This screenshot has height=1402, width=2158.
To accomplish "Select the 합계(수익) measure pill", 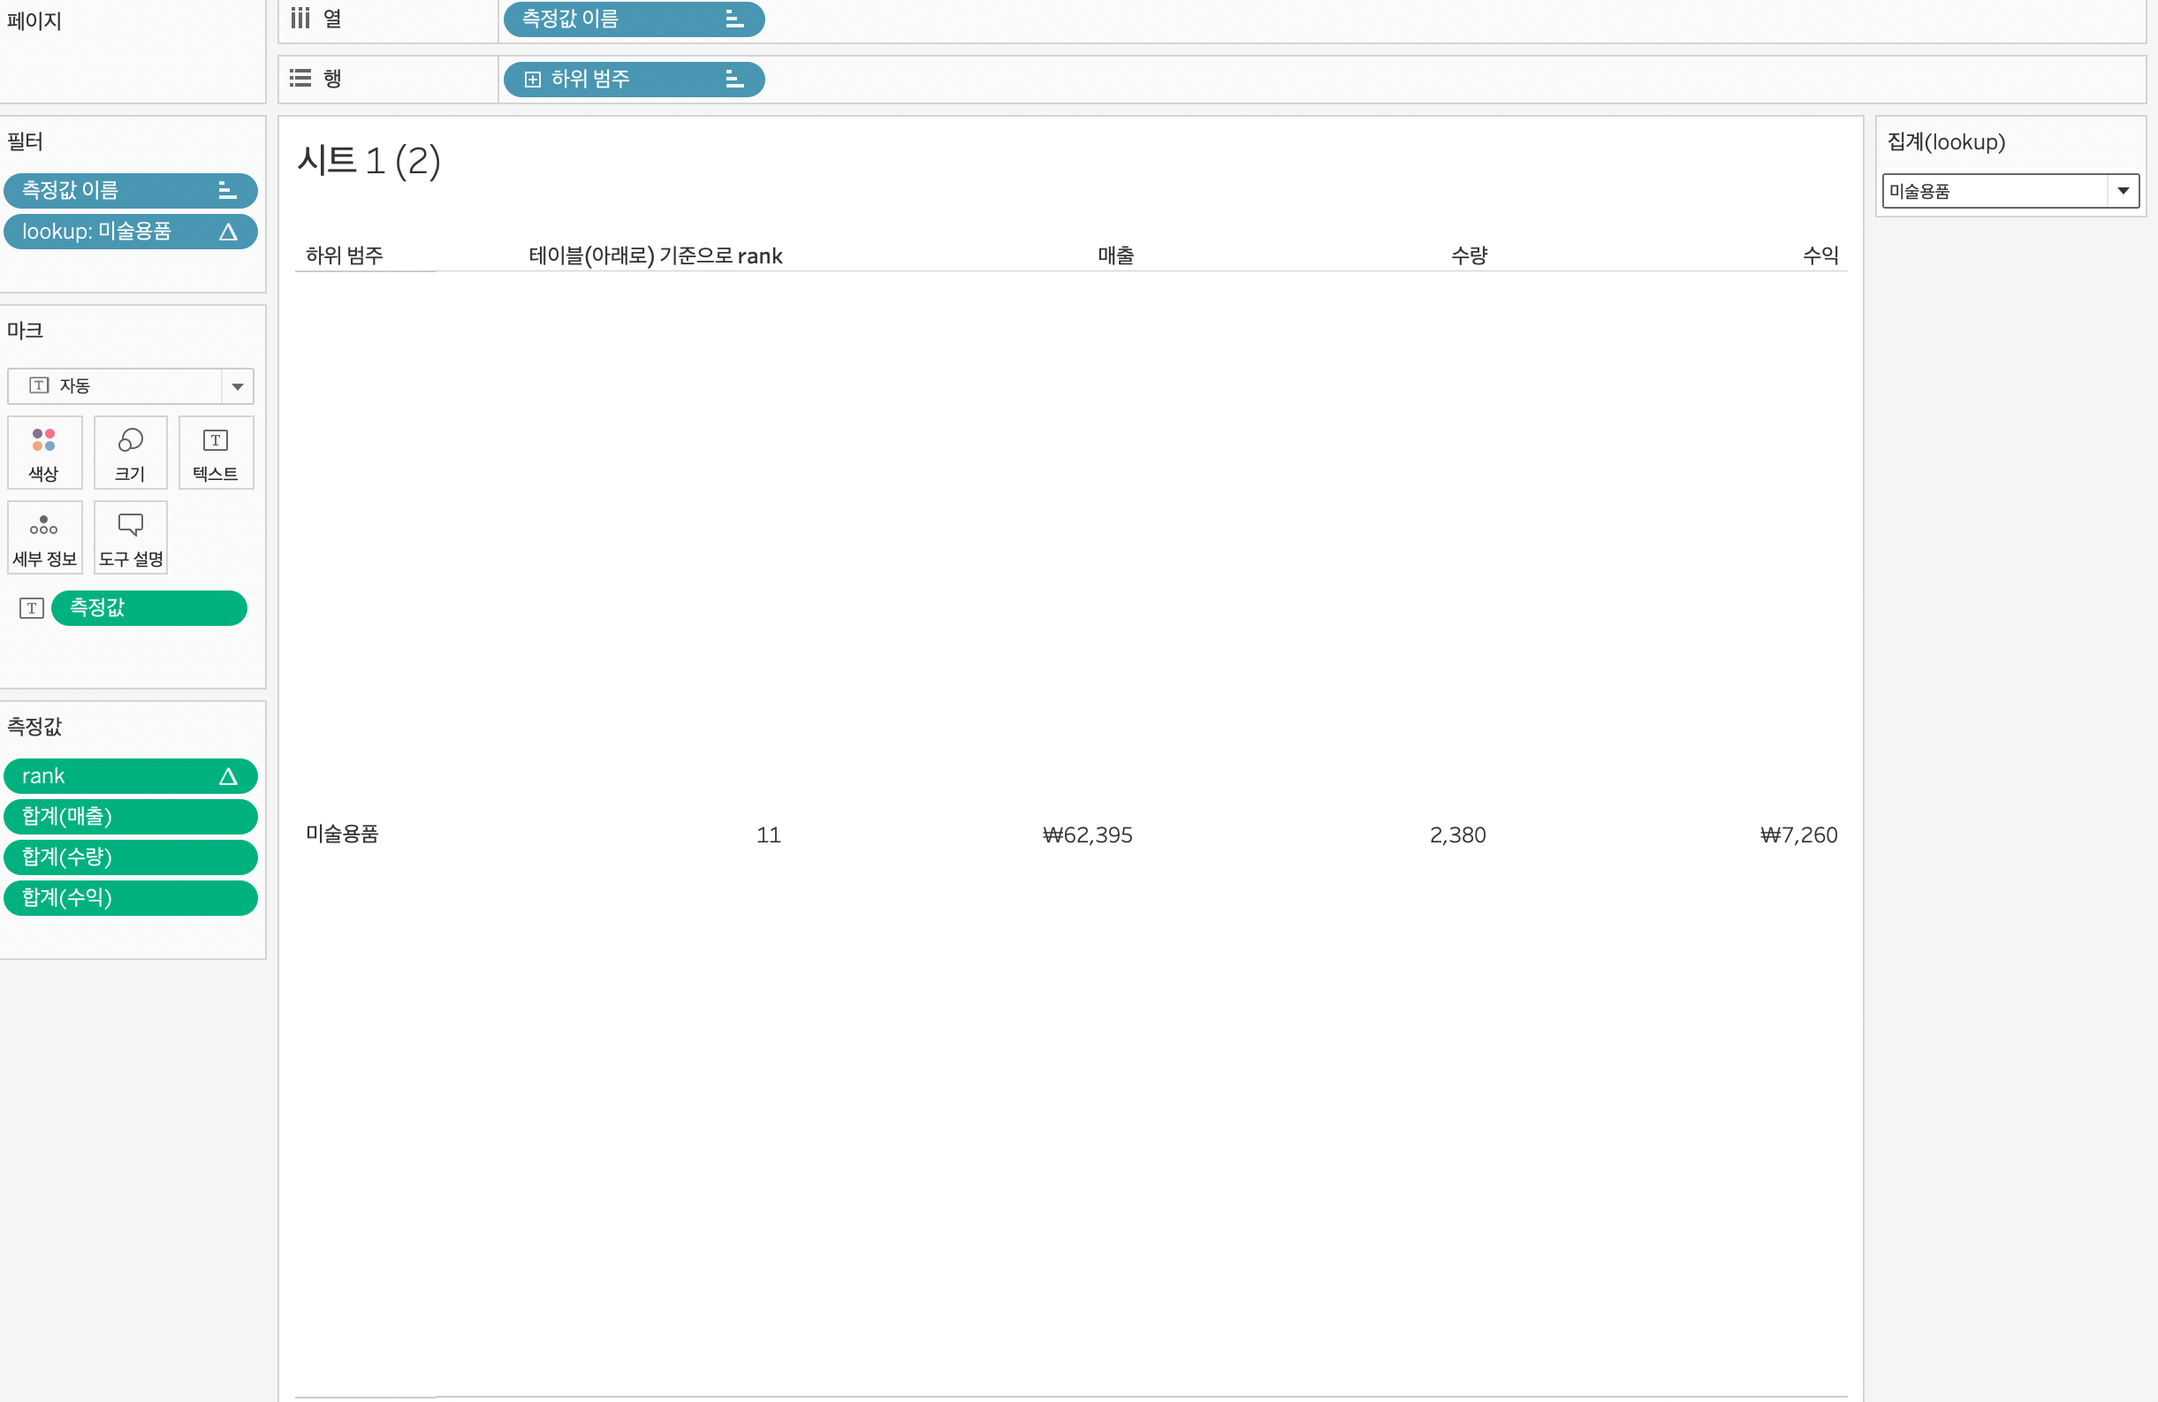I will point(130,897).
